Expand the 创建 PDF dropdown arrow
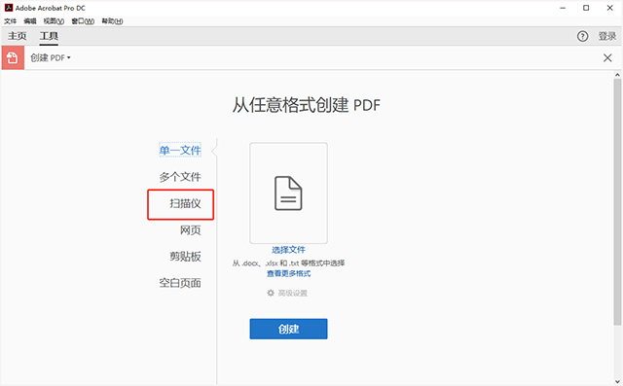This screenshot has width=623, height=386. coord(69,58)
